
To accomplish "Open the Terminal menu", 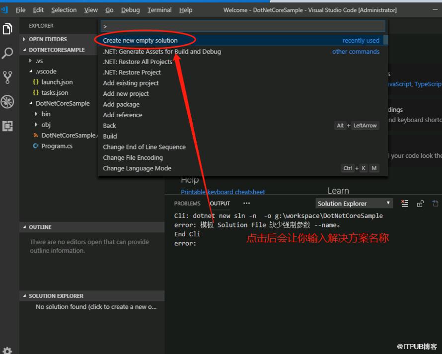I will (x=159, y=10).
